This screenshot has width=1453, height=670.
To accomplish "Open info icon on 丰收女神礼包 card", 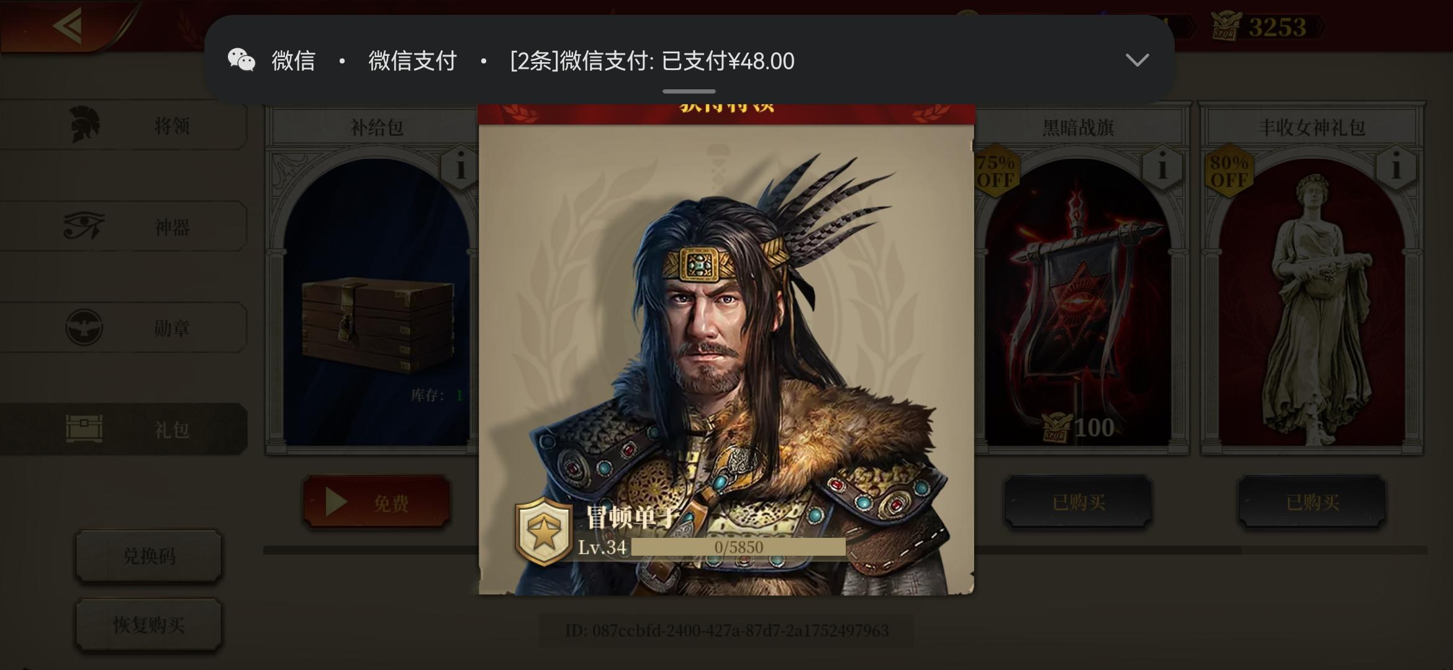I will 1395,168.
